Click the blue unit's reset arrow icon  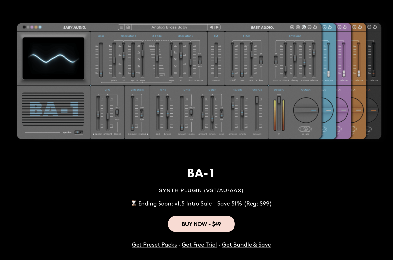(x=330, y=27)
